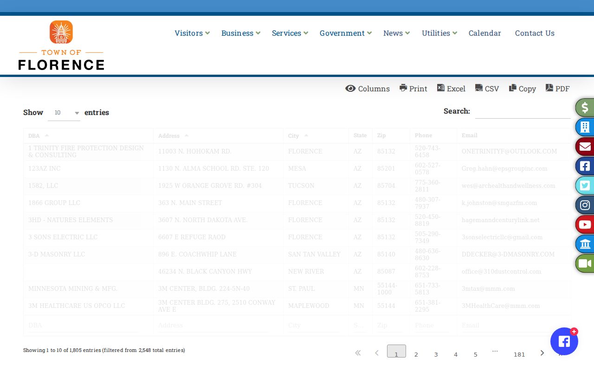Viewport: 594px width, 371px height.
Task: Print the business table
Action: pyautogui.click(x=413, y=89)
